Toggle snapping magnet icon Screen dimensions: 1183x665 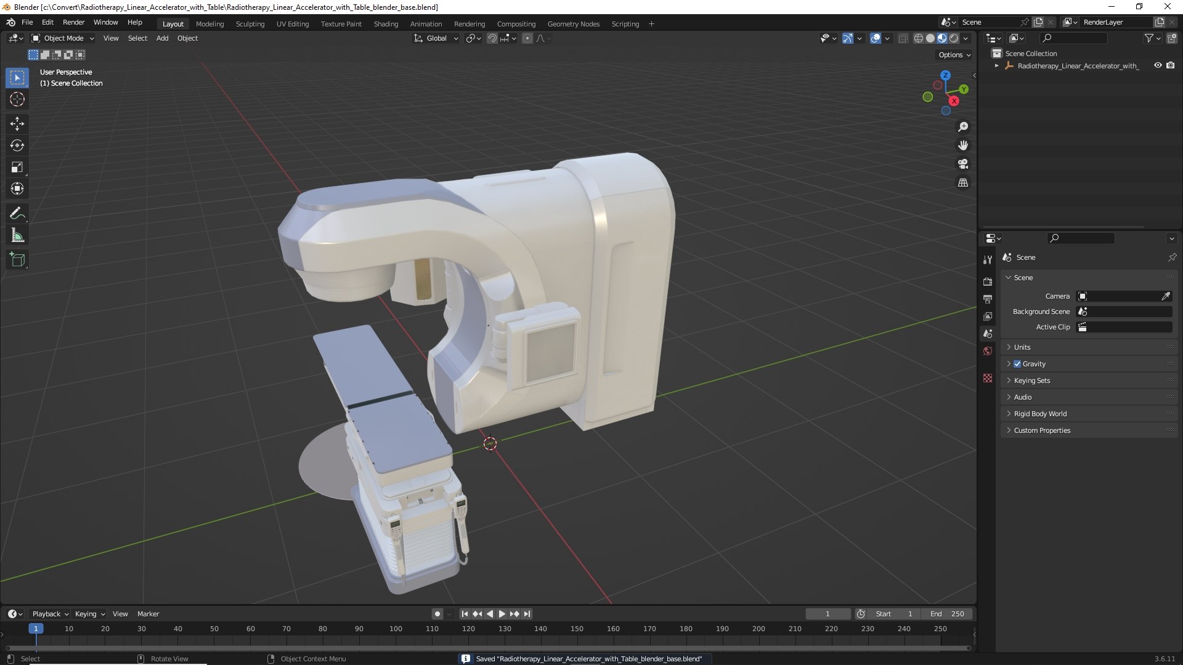492,38
